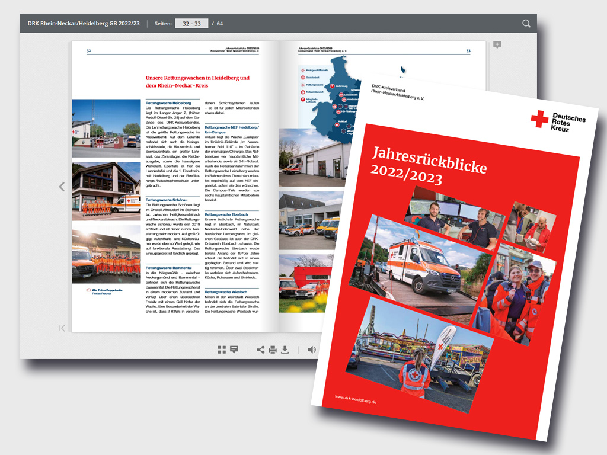This screenshot has width=607, height=455.
Task: Download the publication as file
Action: point(285,350)
